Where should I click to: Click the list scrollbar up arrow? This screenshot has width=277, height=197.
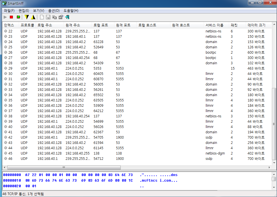[x=274, y=24]
